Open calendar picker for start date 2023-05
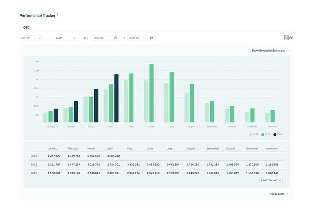The width and height of the screenshot is (315, 214). click(116, 38)
